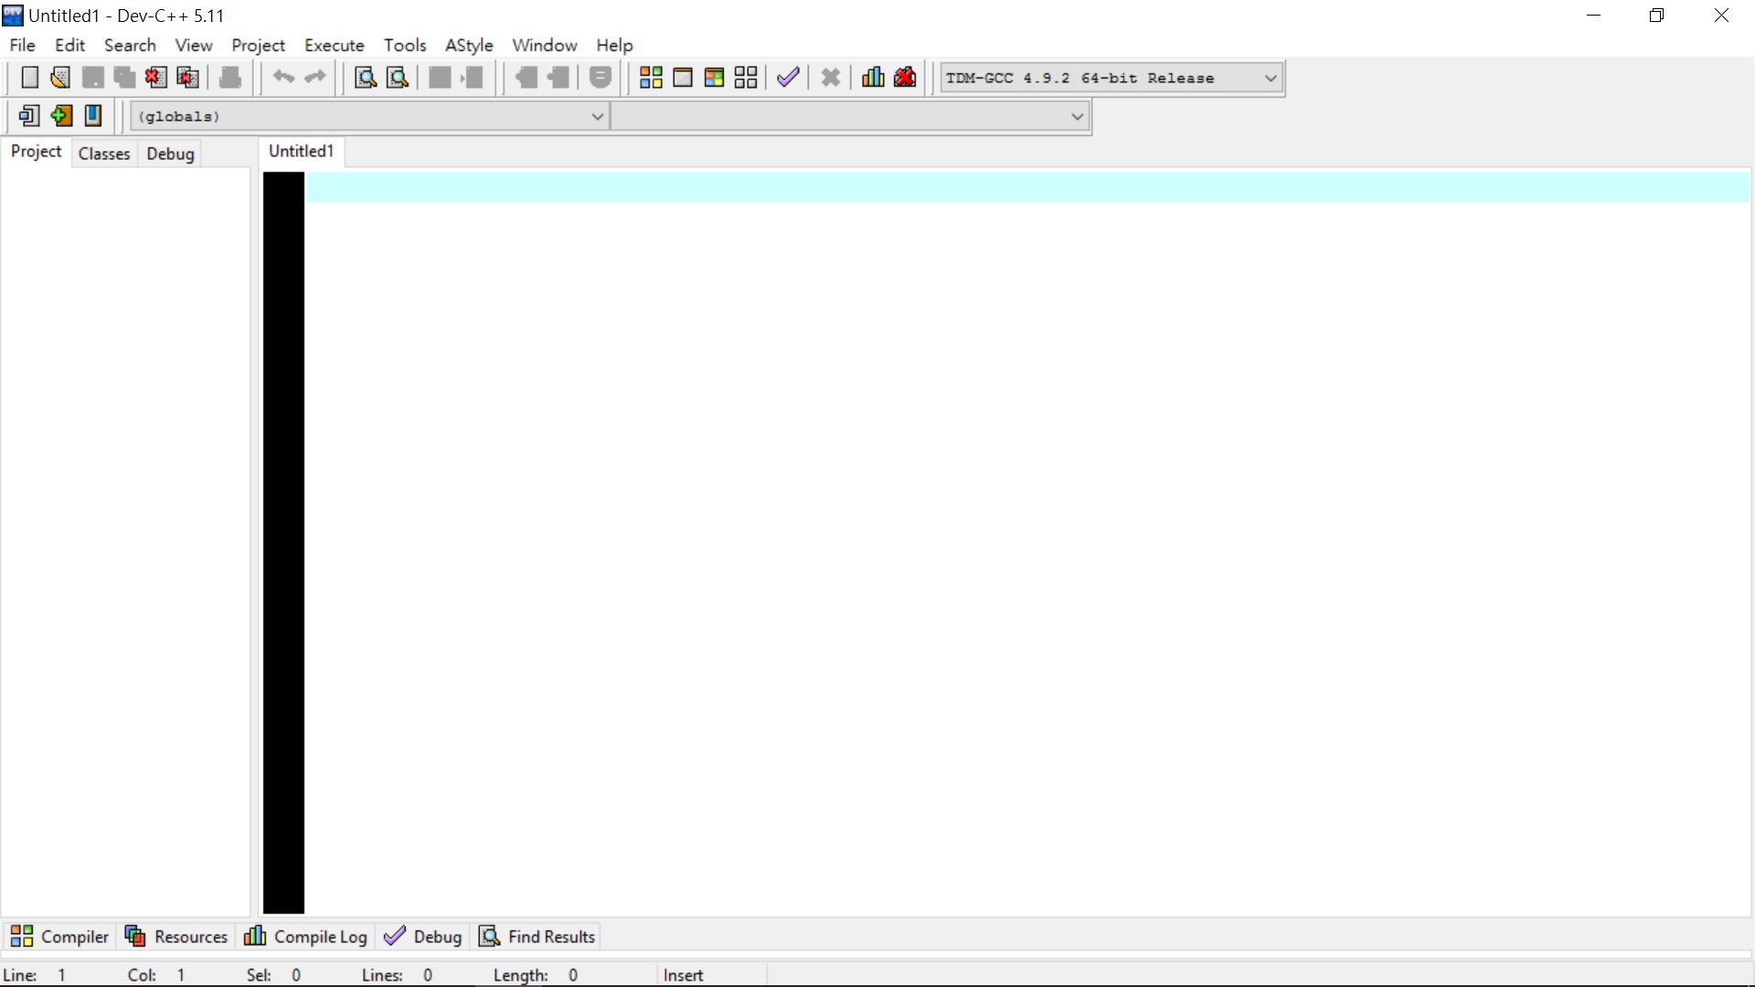Click the Open file icon
Screen dimensions: 1755x987
point(60,78)
